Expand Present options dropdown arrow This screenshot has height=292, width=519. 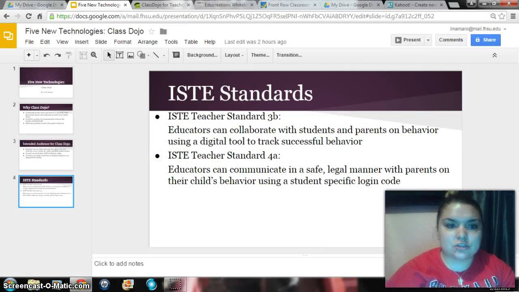point(428,40)
